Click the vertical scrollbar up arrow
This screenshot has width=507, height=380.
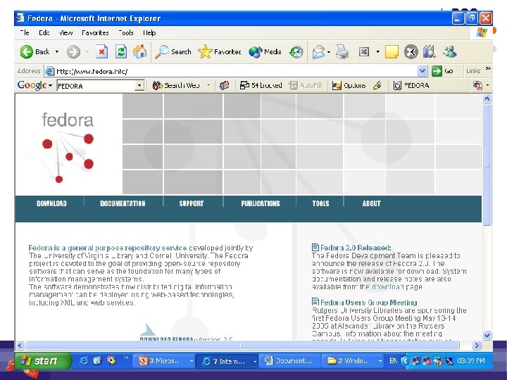pyautogui.click(x=487, y=99)
